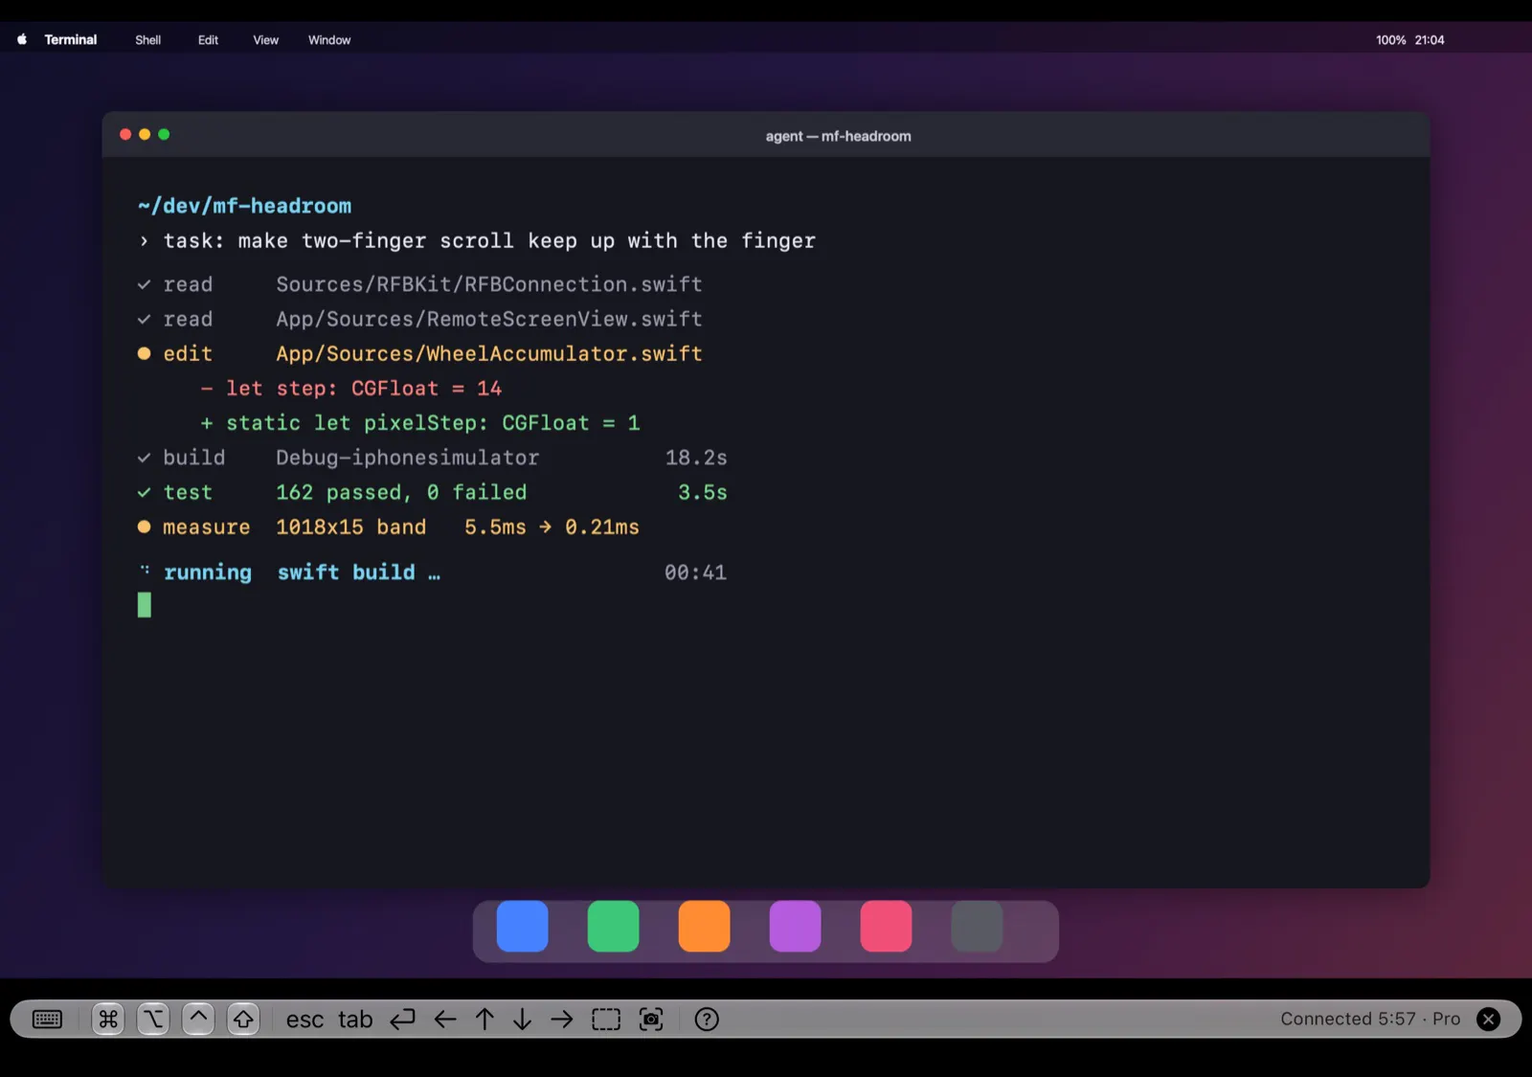The height and width of the screenshot is (1077, 1532).
Task: Toggle the Option modifier key
Action: point(153,1020)
